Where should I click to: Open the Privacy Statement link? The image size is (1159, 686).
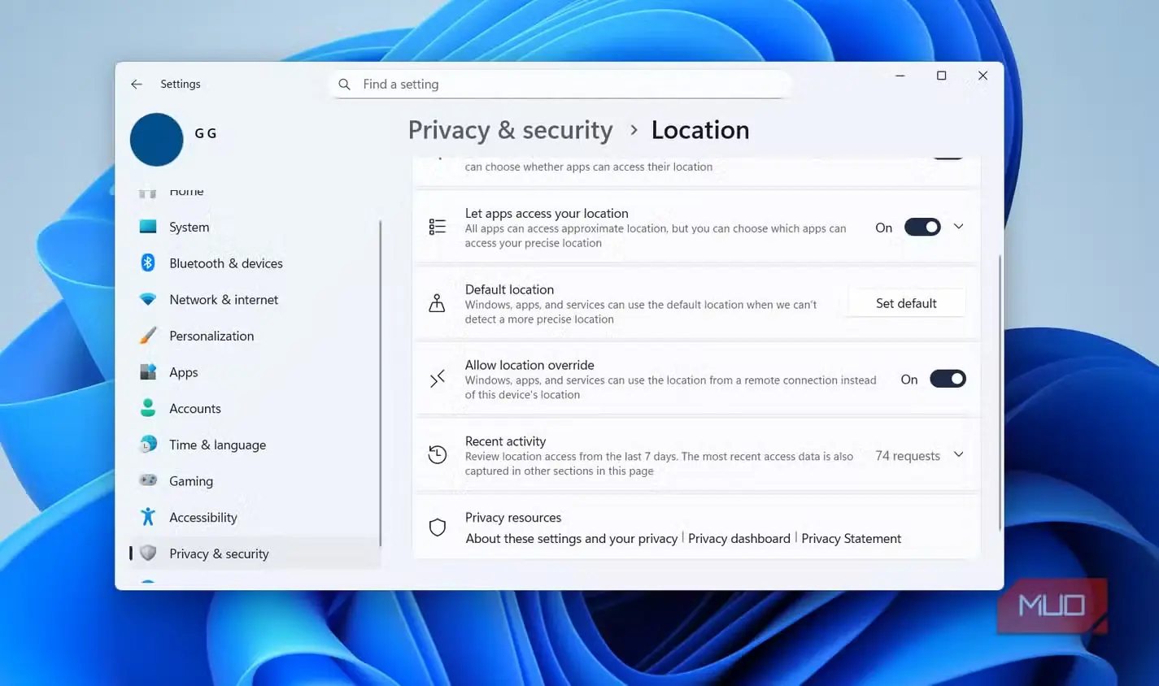pyautogui.click(x=852, y=538)
